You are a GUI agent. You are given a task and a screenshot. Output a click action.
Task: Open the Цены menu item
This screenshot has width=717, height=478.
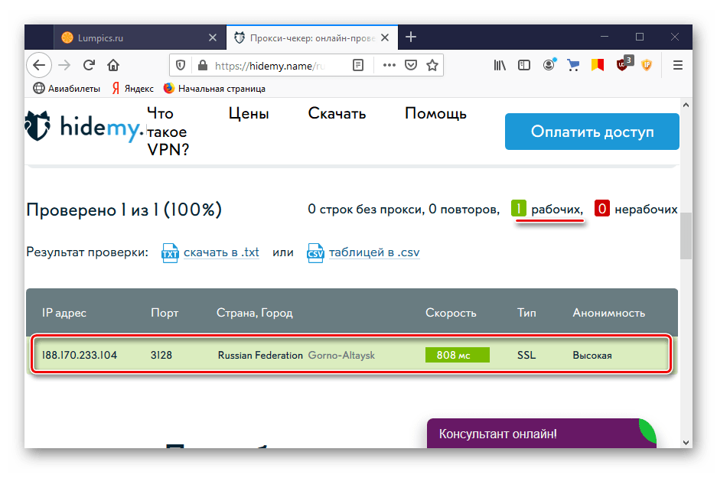pos(249,114)
